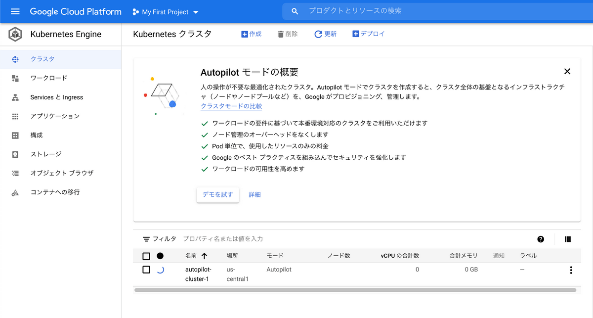Click the コンテナへの移行 icon
The width and height of the screenshot is (593, 318).
(15, 192)
